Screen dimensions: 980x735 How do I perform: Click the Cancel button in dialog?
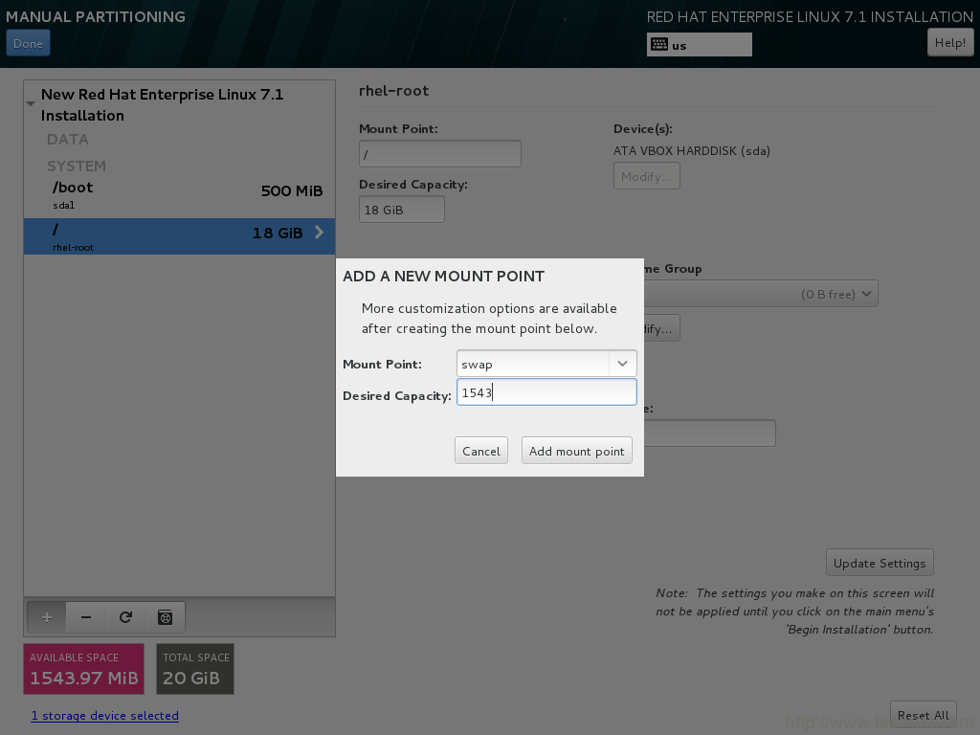(x=481, y=451)
